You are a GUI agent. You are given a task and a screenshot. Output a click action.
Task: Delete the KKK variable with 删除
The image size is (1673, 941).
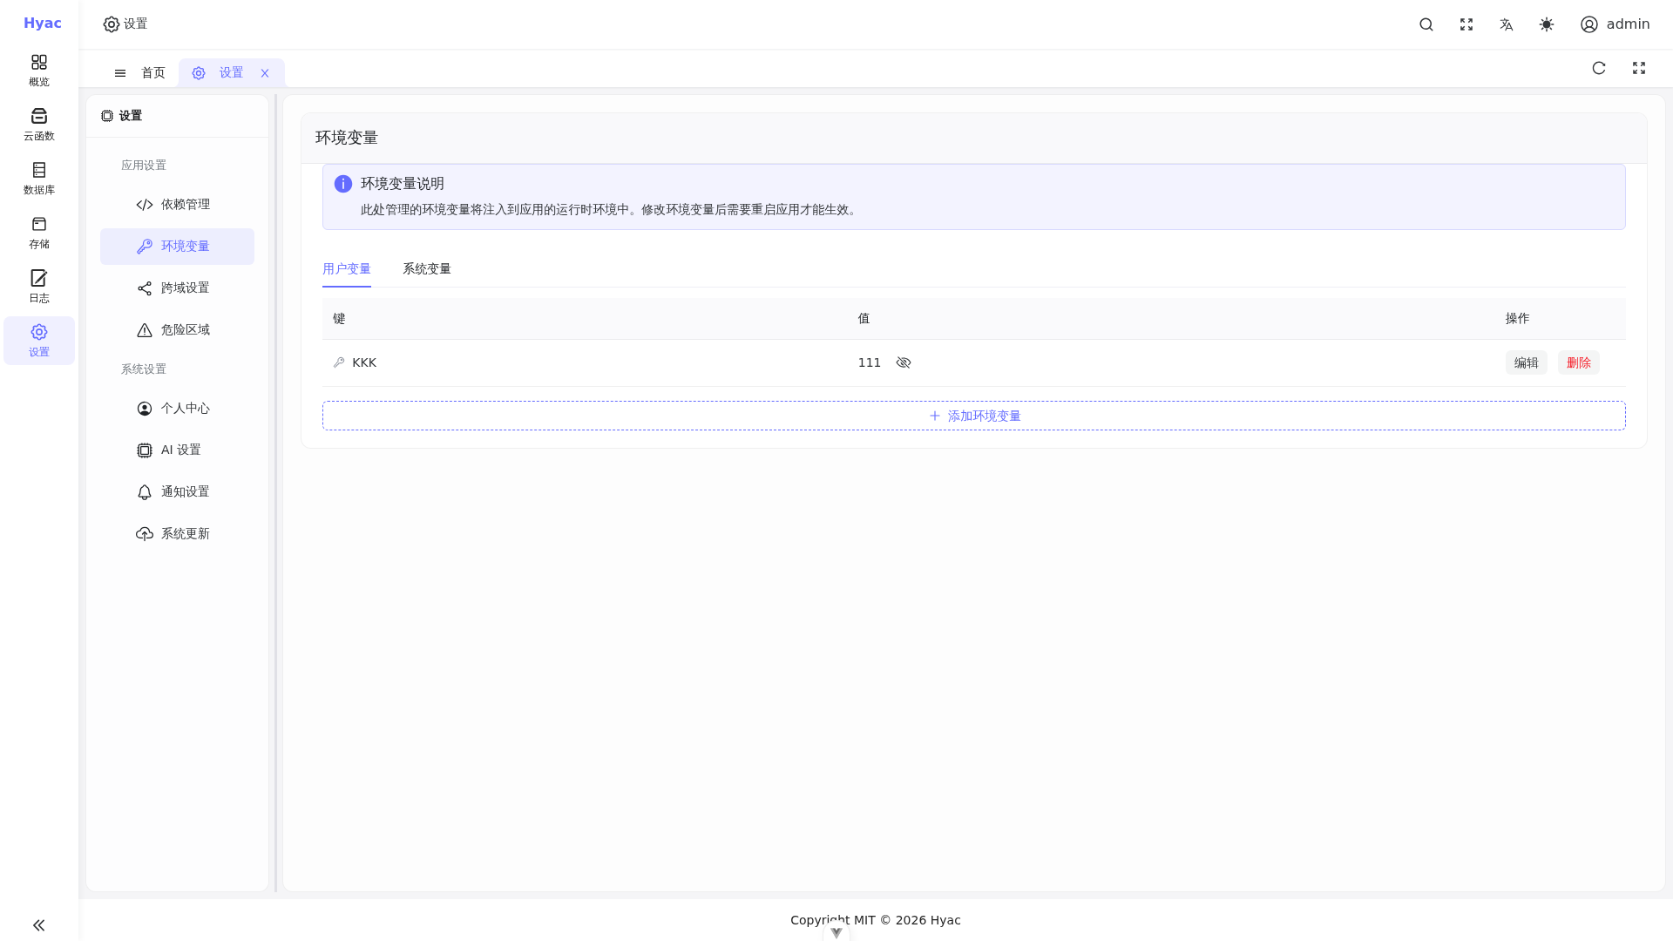pos(1579,362)
